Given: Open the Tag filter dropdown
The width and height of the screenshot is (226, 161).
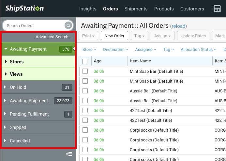Looking at the screenshot, I should [168, 50].
